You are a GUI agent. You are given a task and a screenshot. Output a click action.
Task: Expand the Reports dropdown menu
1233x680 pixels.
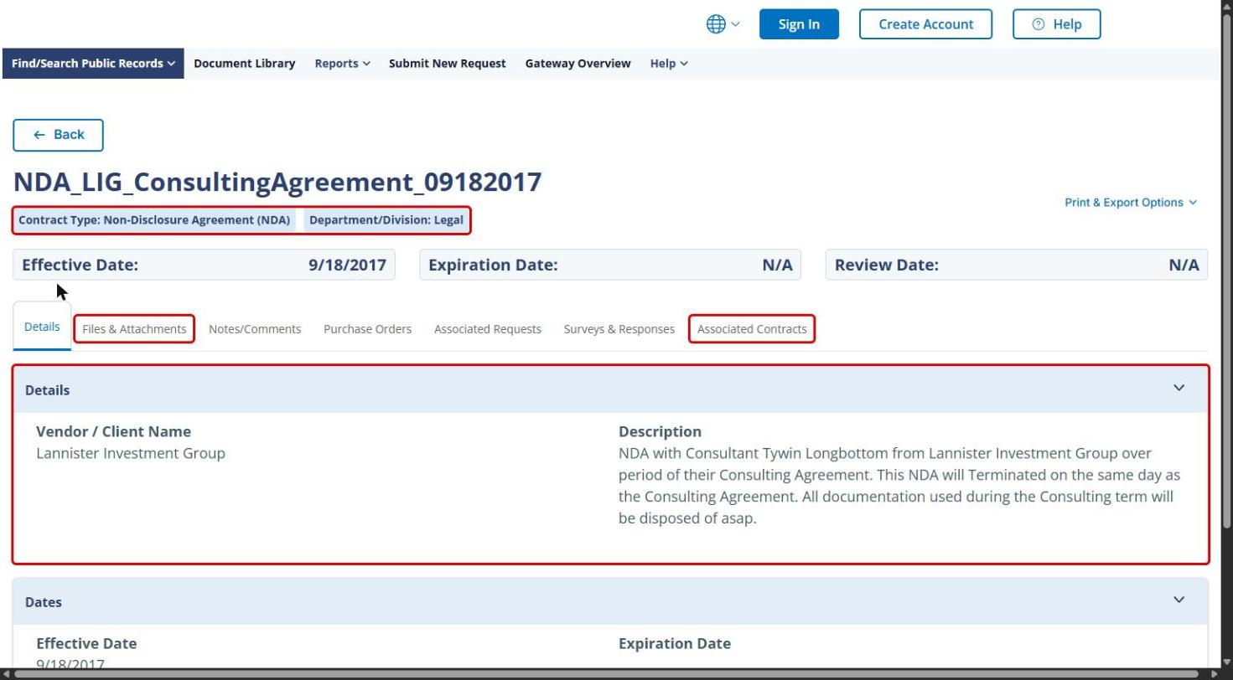click(x=342, y=64)
